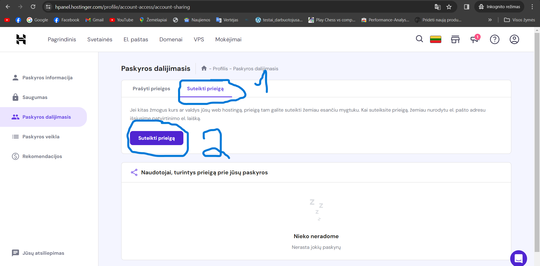This screenshot has width=540, height=266.
Task: Select the Suteikti prieigą tab
Action: point(205,89)
